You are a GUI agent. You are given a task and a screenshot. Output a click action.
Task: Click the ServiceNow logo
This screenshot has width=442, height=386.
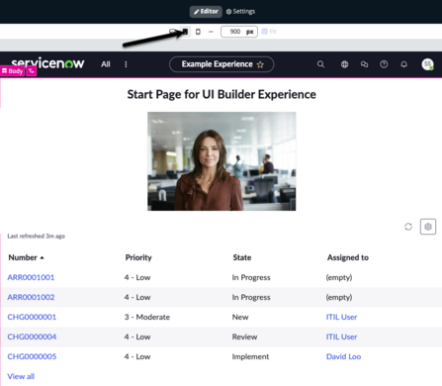coord(47,62)
